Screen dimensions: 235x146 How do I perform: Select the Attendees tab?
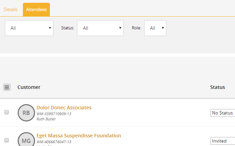(x=36, y=9)
